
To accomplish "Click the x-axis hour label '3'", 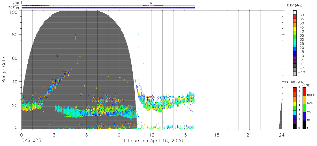I will click(x=54, y=135).
